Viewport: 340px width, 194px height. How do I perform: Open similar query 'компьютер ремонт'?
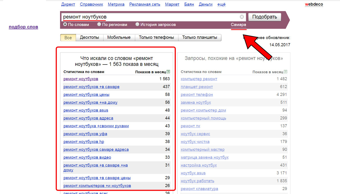pos(199,79)
